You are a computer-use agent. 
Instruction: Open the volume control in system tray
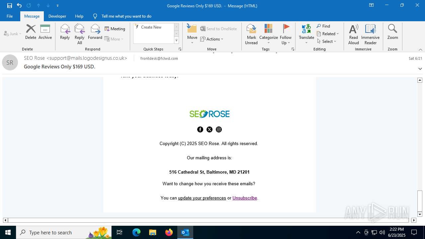tap(382, 232)
